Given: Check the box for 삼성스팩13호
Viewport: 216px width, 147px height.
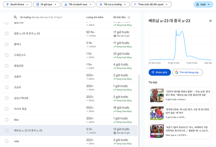Looking at the screenshot, I should [x=7, y=98].
